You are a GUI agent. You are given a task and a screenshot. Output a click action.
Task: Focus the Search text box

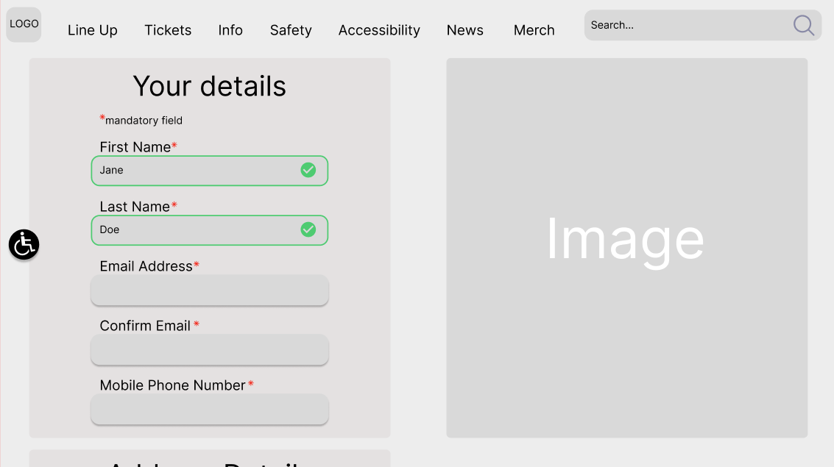point(685,25)
